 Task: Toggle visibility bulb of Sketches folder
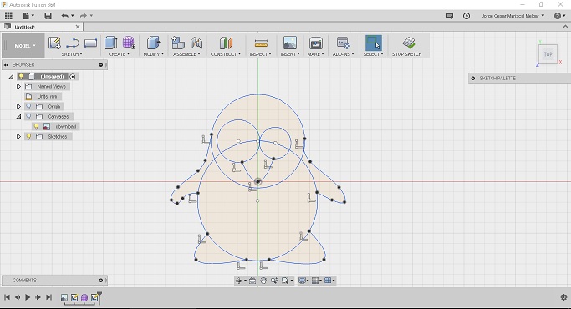28,136
